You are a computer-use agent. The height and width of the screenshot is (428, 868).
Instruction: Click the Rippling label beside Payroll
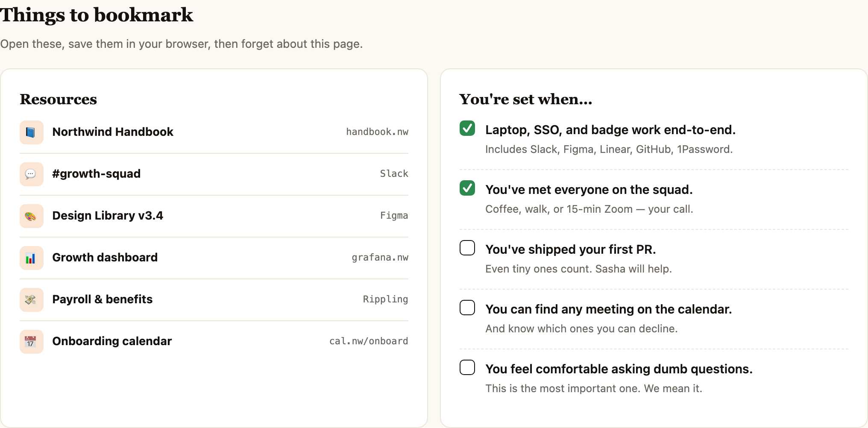(386, 299)
